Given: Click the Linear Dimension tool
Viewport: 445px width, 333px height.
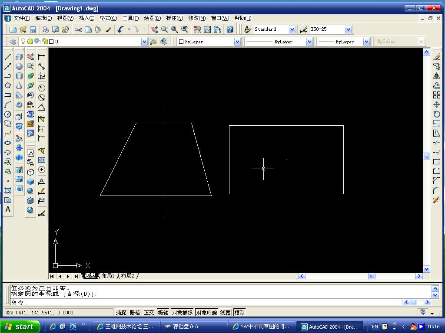Looking at the screenshot, I should point(42,57).
